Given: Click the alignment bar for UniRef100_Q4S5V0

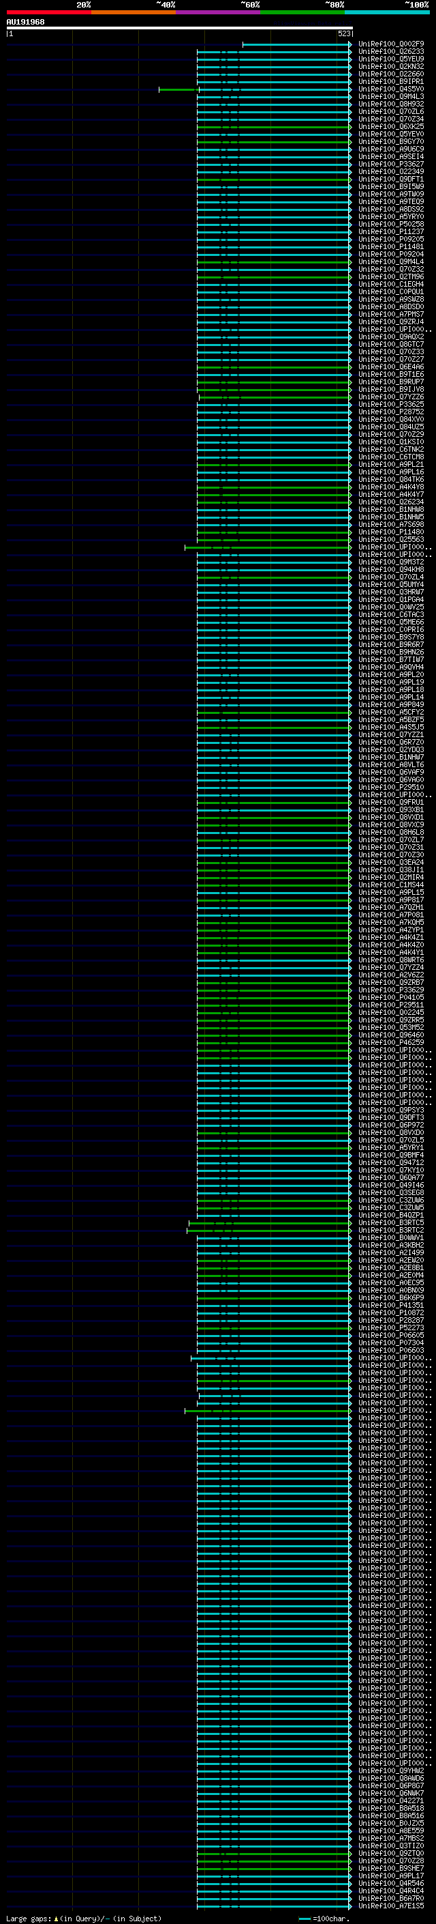Looking at the screenshot, I should (255, 89).
